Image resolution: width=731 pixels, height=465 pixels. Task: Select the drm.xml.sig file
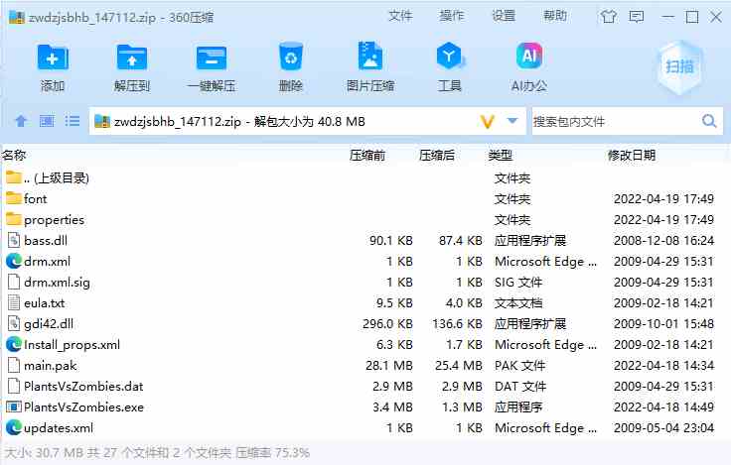(x=365, y=282)
